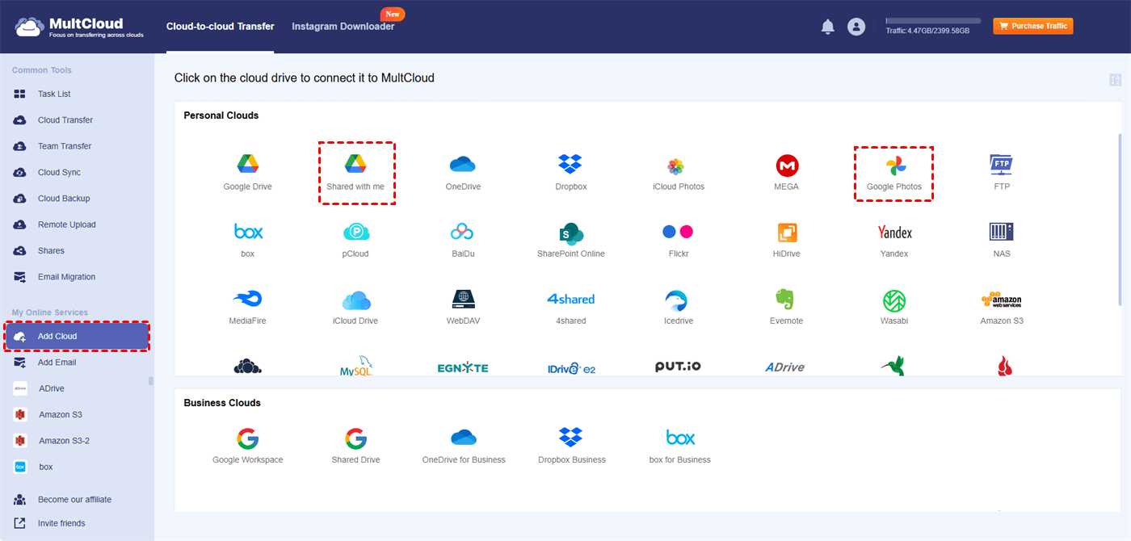Screen dimensions: 1131x541
Task: Add Google Workspace business cloud
Action: click(x=247, y=446)
